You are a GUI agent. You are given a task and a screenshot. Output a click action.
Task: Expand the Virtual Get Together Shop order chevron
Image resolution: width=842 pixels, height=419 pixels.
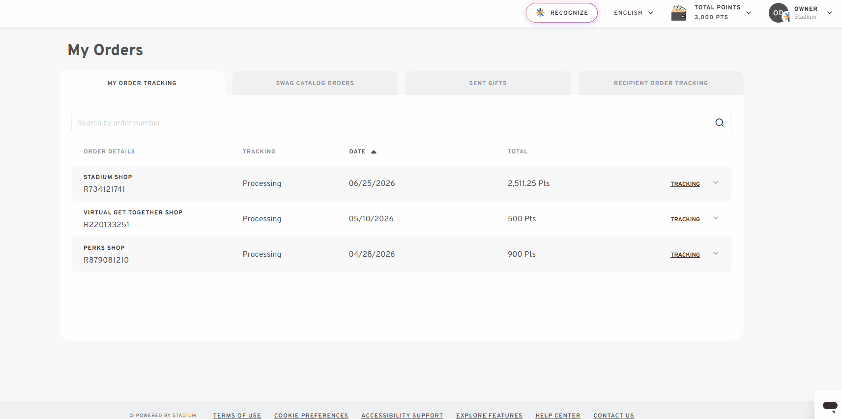point(716,218)
